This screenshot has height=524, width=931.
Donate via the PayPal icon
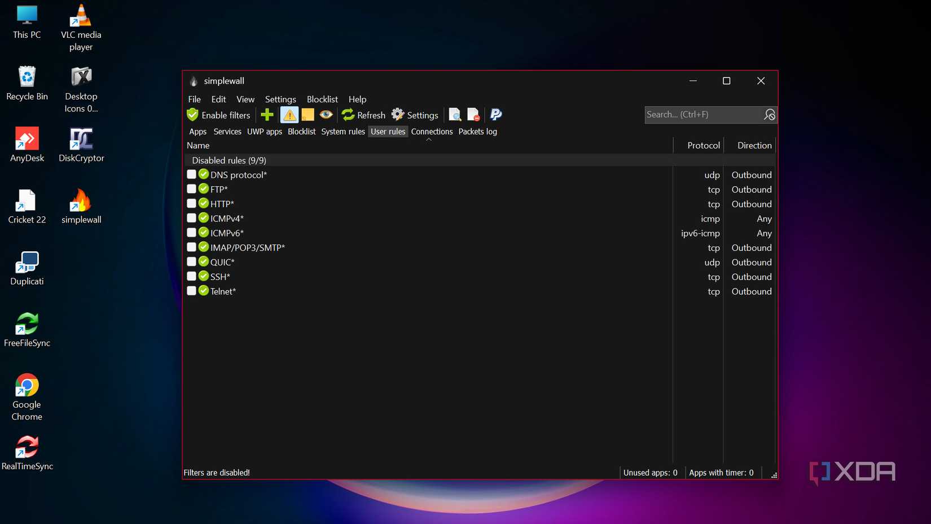click(x=495, y=115)
